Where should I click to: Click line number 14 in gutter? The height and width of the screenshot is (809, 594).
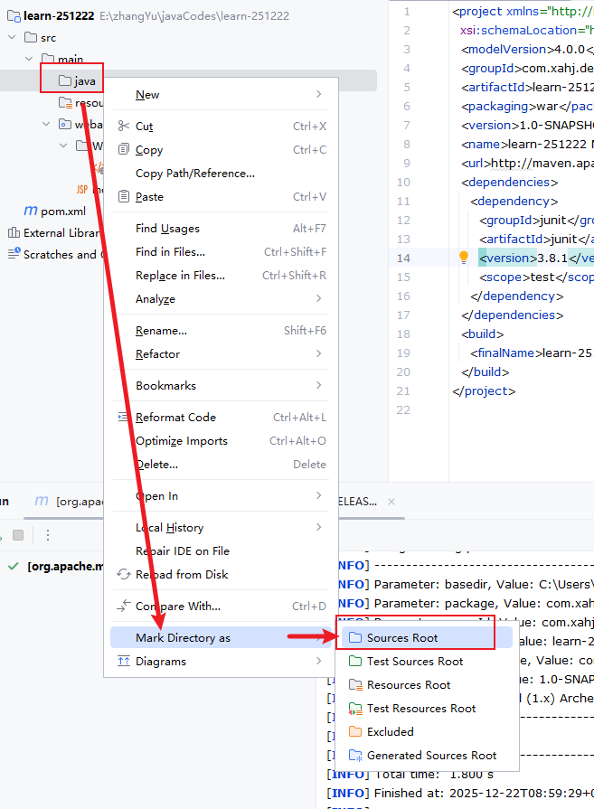pos(403,258)
